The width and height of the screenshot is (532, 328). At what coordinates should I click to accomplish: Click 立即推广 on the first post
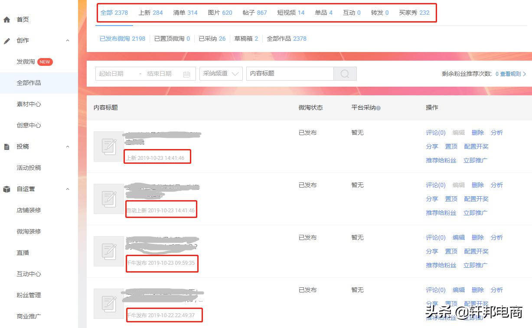coord(476,160)
